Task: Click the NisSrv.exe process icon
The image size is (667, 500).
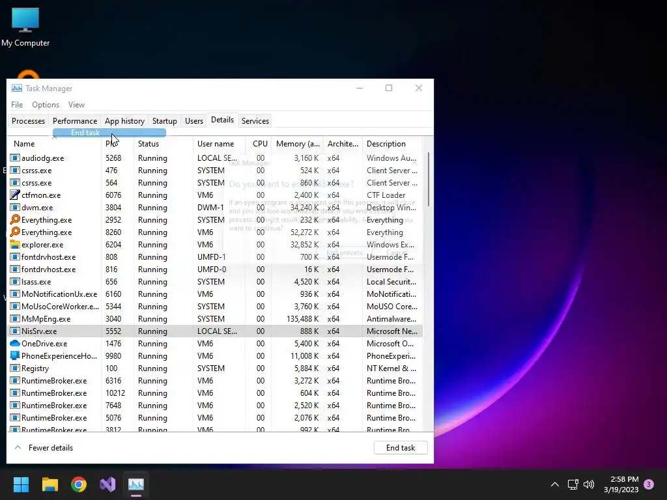Action: (15, 331)
